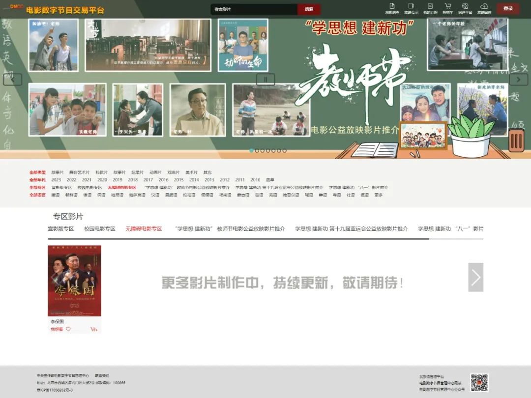Click the 电影数字节目交易平台 site logo
The width and height of the screenshot is (531, 398).
tap(57, 9)
